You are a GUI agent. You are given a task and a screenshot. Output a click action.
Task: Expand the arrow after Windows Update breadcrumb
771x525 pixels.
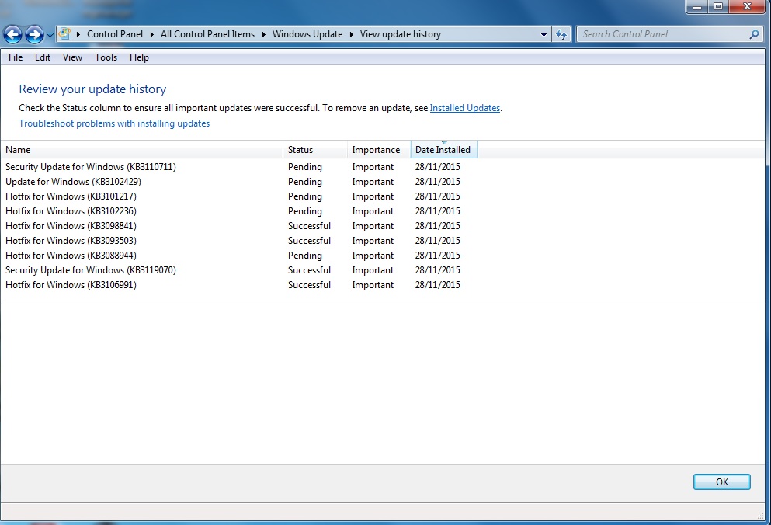pos(351,34)
